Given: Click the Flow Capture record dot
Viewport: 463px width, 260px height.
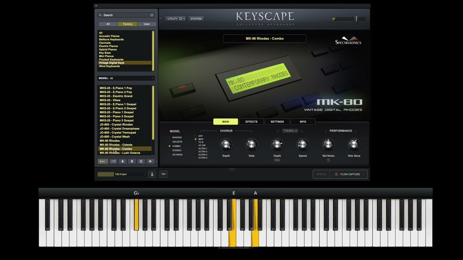Looking at the screenshot, I should 336,174.
